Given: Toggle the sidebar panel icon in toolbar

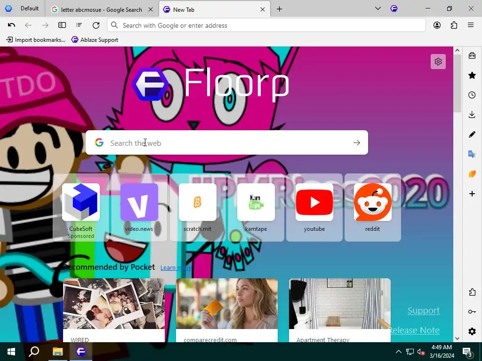Looking at the screenshot, I should click(x=62, y=25).
